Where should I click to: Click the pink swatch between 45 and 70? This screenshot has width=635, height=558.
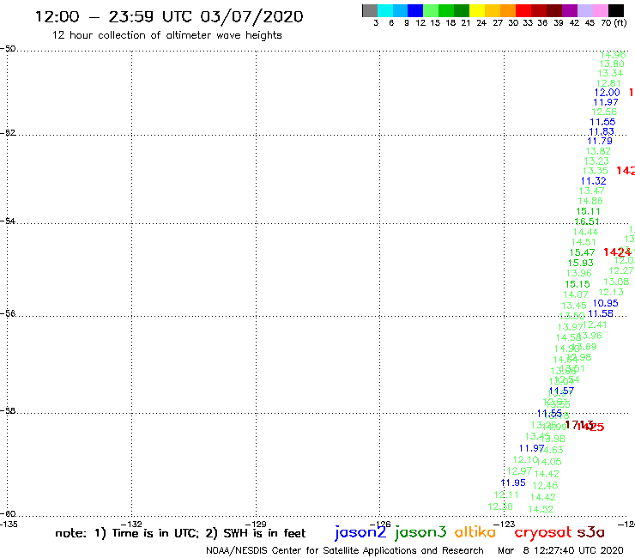[601, 10]
